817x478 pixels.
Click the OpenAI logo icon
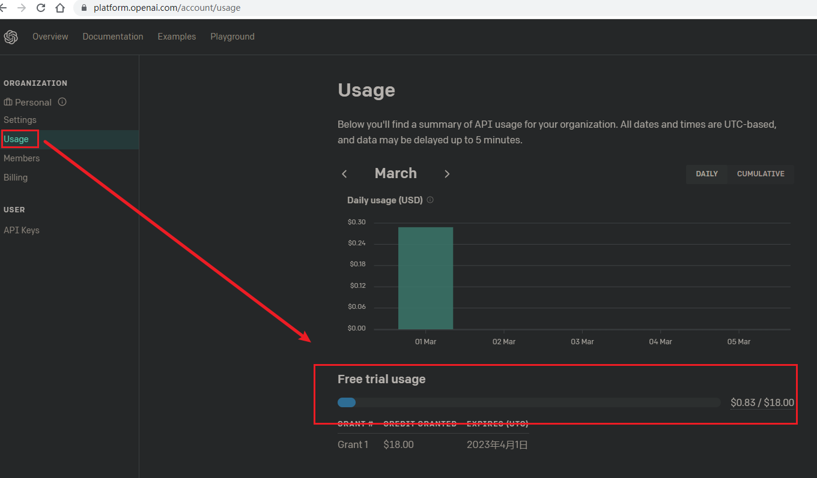click(11, 37)
